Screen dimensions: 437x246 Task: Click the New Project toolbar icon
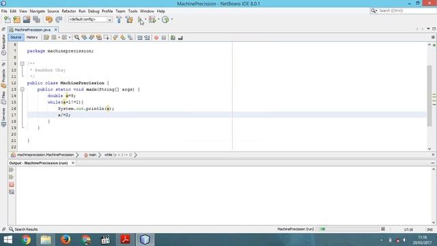[x=16, y=20]
